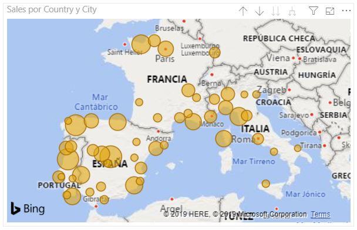Click the Bing logo

coord(28,208)
